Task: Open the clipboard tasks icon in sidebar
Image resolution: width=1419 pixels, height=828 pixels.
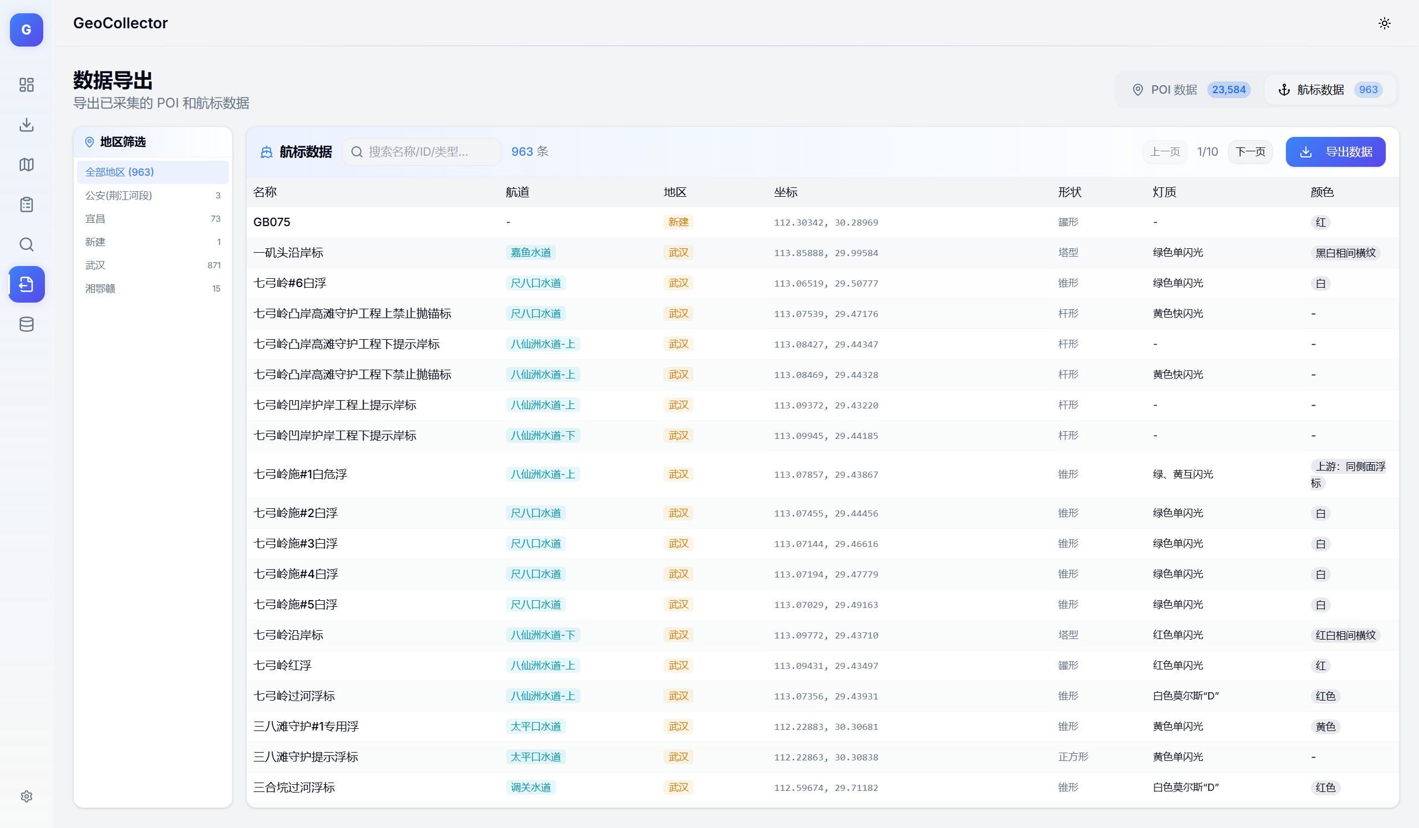Action: [x=27, y=205]
